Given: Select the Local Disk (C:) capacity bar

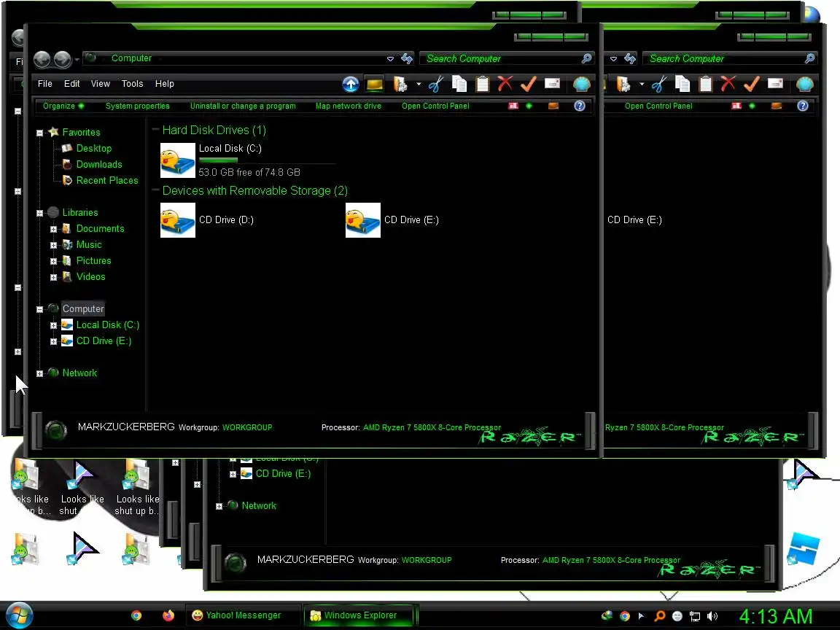Looking at the screenshot, I should (x=268, y=160).
